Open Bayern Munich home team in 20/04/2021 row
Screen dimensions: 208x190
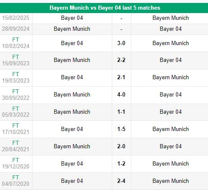(x=72, y=147)
